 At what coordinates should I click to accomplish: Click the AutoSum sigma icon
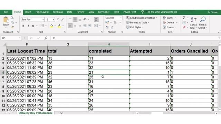click(184, 18)
